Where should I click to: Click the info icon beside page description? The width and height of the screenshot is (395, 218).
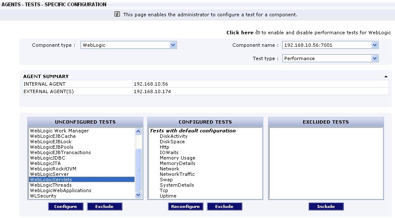[117, 14]
